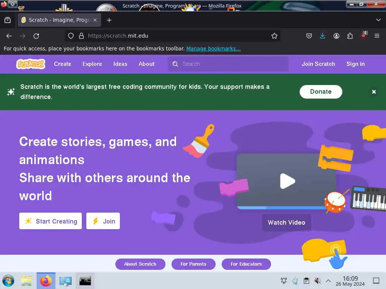
Task: Open the About Scratch pill button
Action: pyautogui.click(x=140, y=264)
